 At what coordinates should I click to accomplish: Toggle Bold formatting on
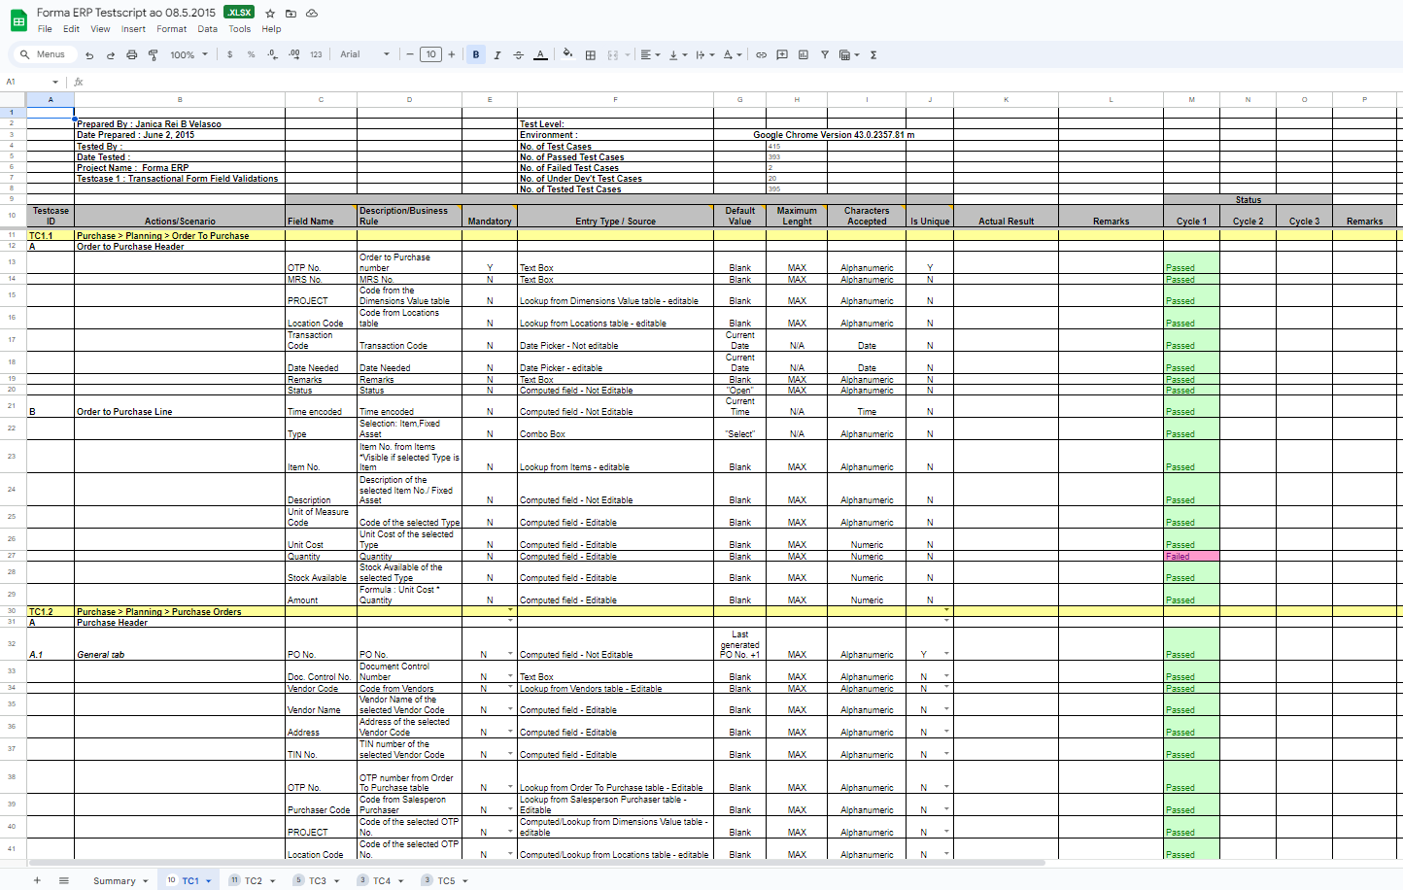pos(476,55)
